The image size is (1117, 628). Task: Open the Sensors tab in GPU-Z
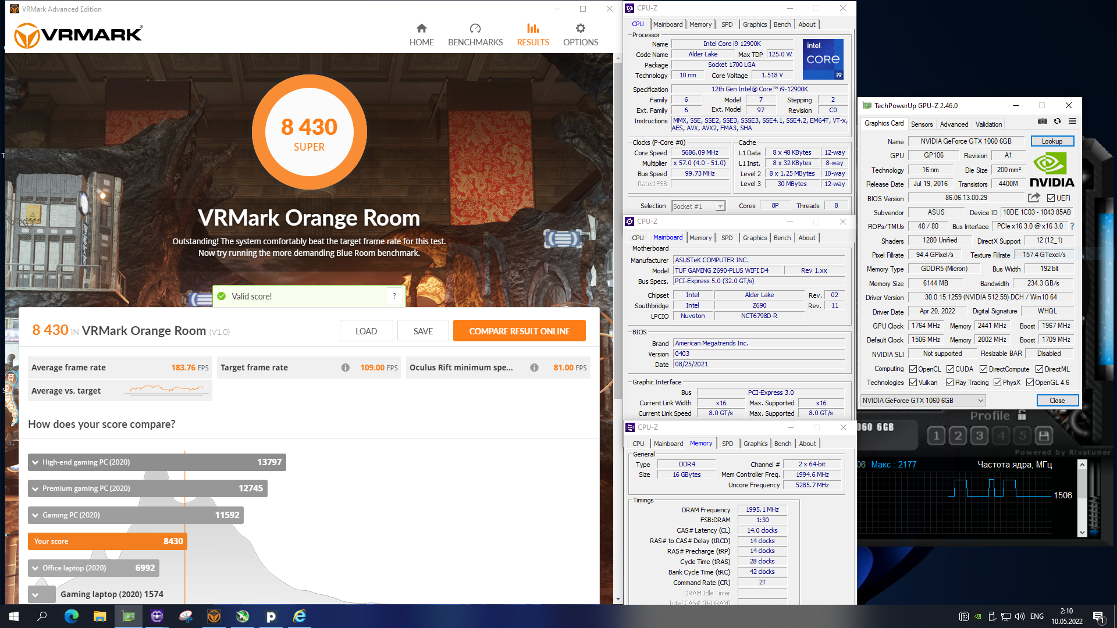pyautogui.click(x=922, y=124)
